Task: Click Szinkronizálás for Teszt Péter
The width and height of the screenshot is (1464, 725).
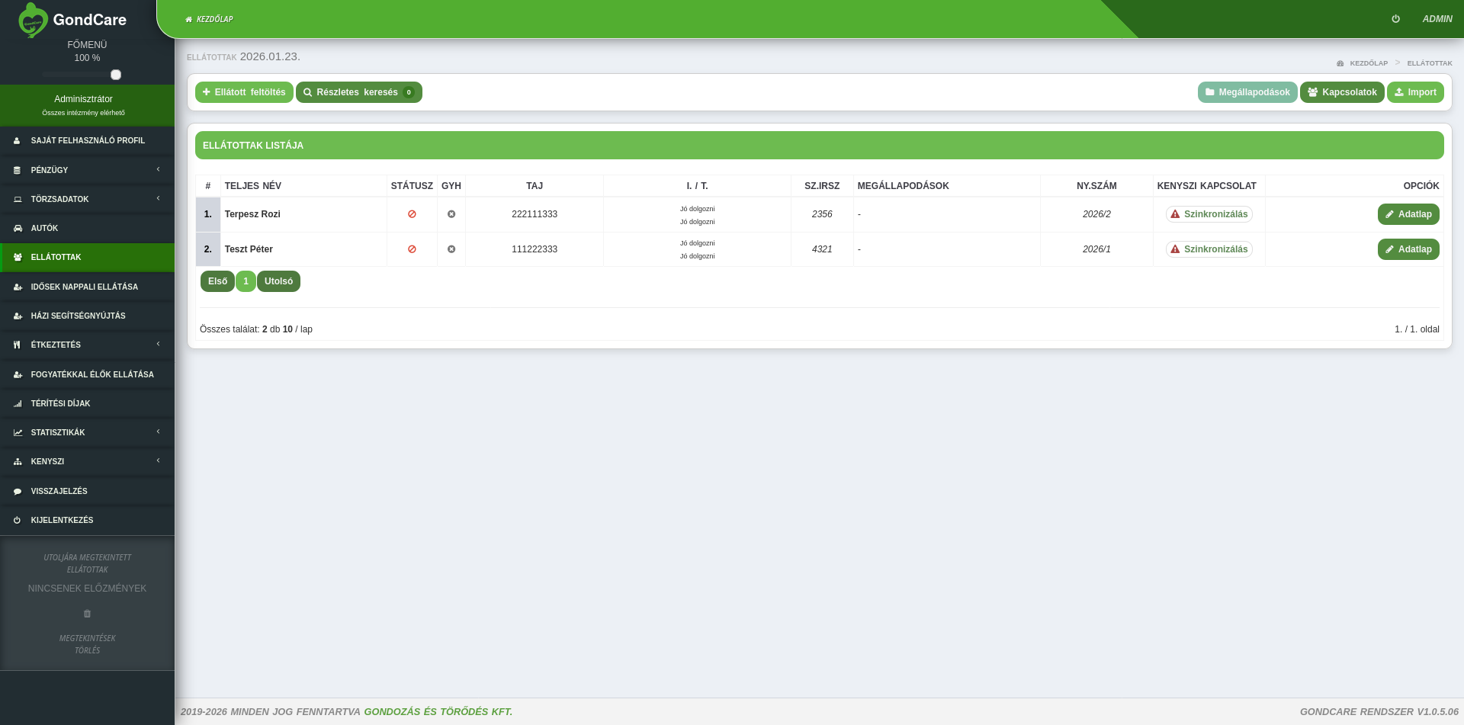Action: click(1209, 249)
